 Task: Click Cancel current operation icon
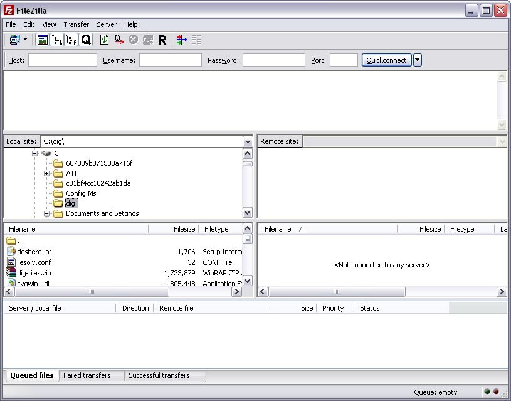133,40
